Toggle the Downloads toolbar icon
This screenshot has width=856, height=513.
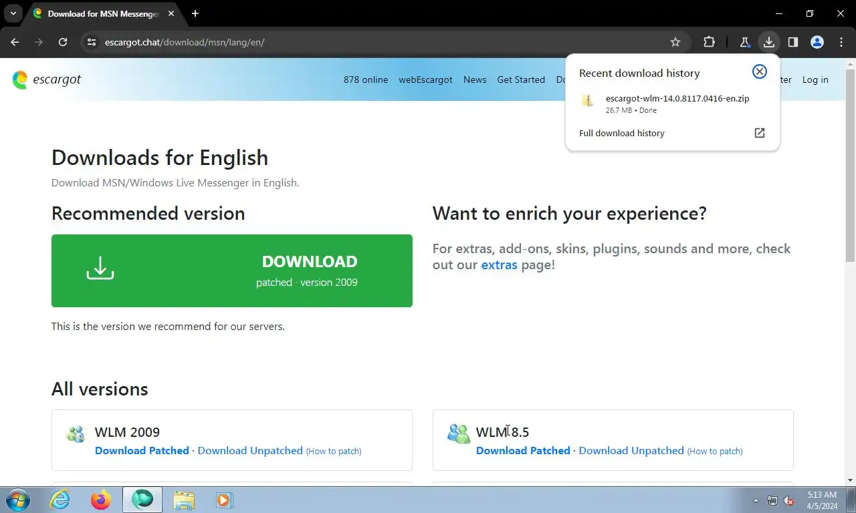769,42
